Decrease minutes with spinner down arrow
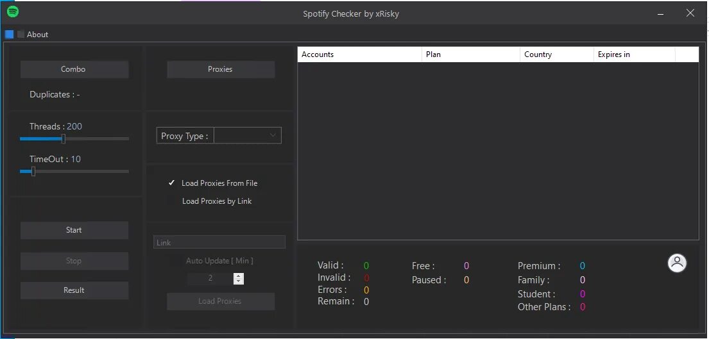The width and height of the screenshot is (709, 339). [x=239, y=282]
